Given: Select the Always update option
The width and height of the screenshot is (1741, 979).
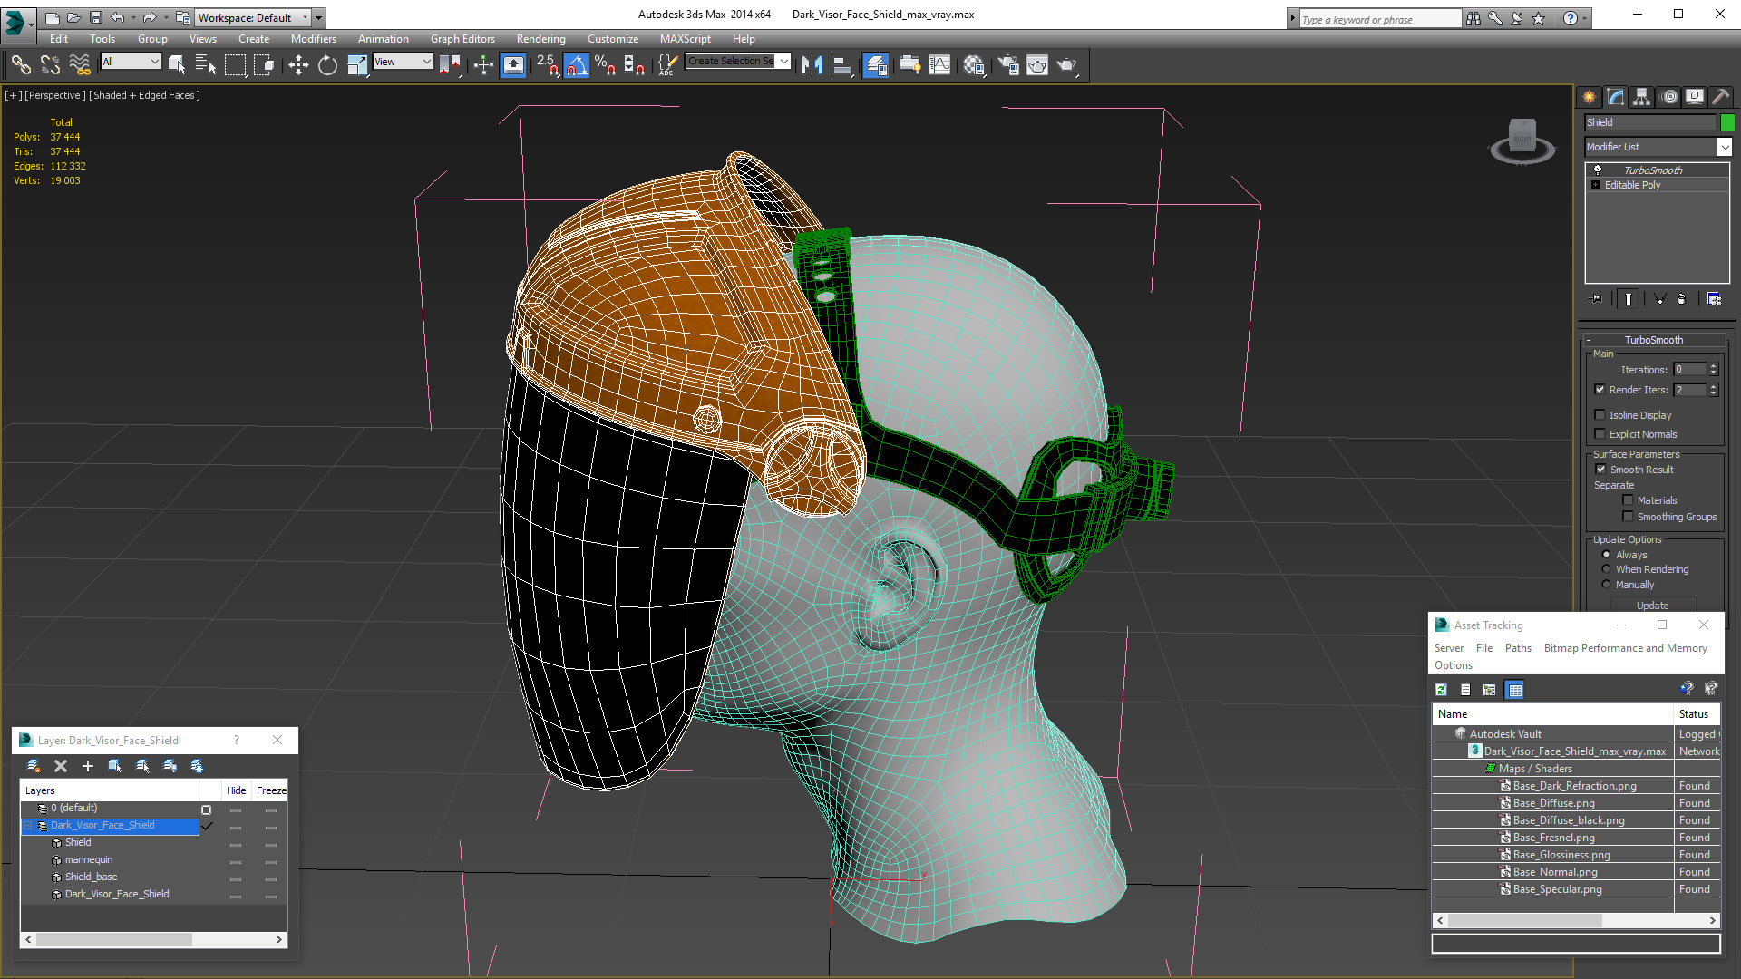Looking at the screenshot, I should pyautogui.click(x=1607, y=555).
